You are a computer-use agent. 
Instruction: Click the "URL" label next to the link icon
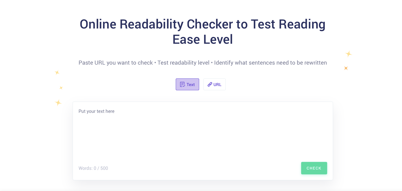(x=218, y=85)
